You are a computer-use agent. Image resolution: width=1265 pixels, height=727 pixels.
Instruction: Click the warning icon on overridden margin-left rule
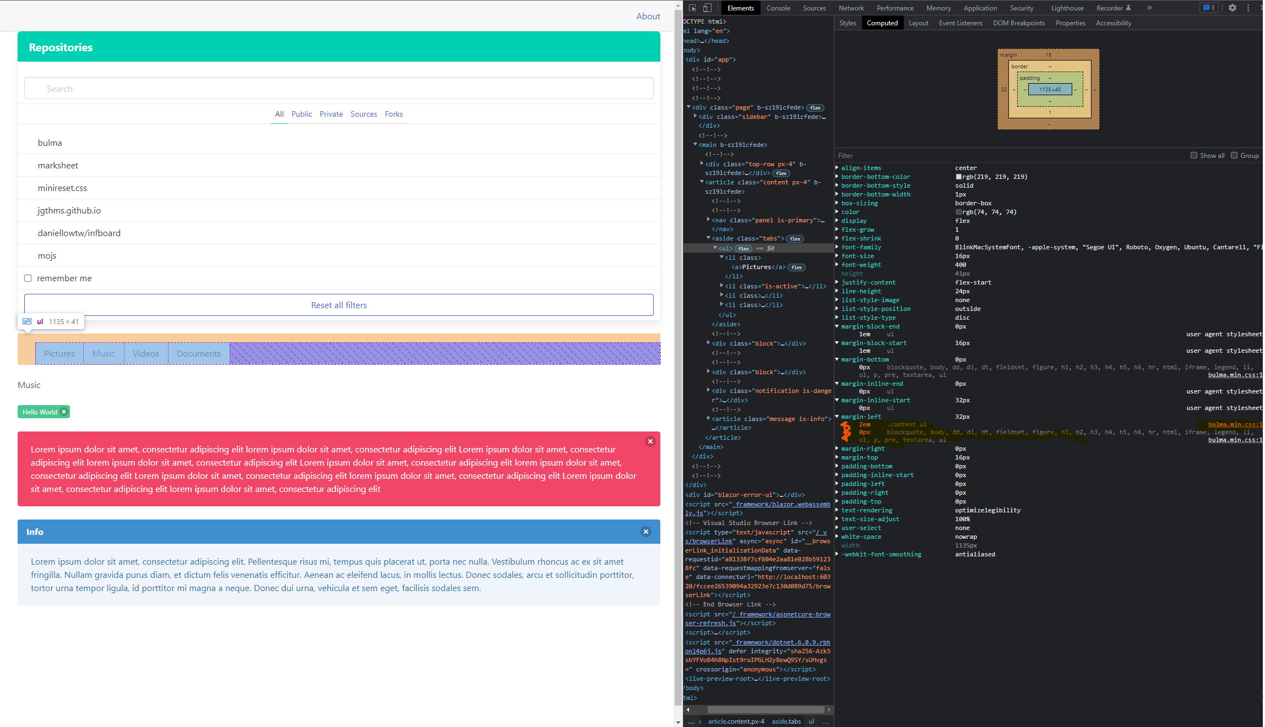pos(846,431)
